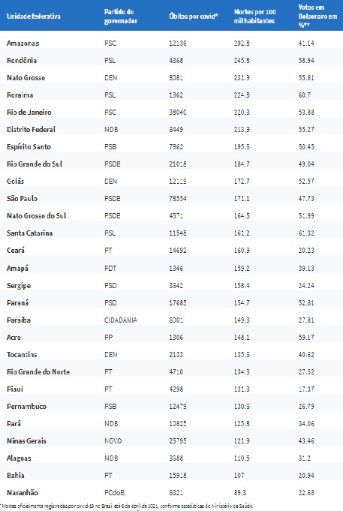Click the Partido do governador header
The image size is (343, 511).
click(120, 17)
